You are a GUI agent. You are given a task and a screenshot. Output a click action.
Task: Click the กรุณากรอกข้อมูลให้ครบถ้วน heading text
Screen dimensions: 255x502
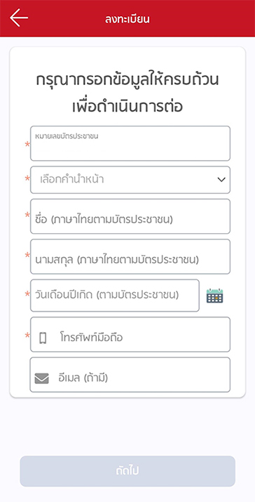(x=127, y=80)
